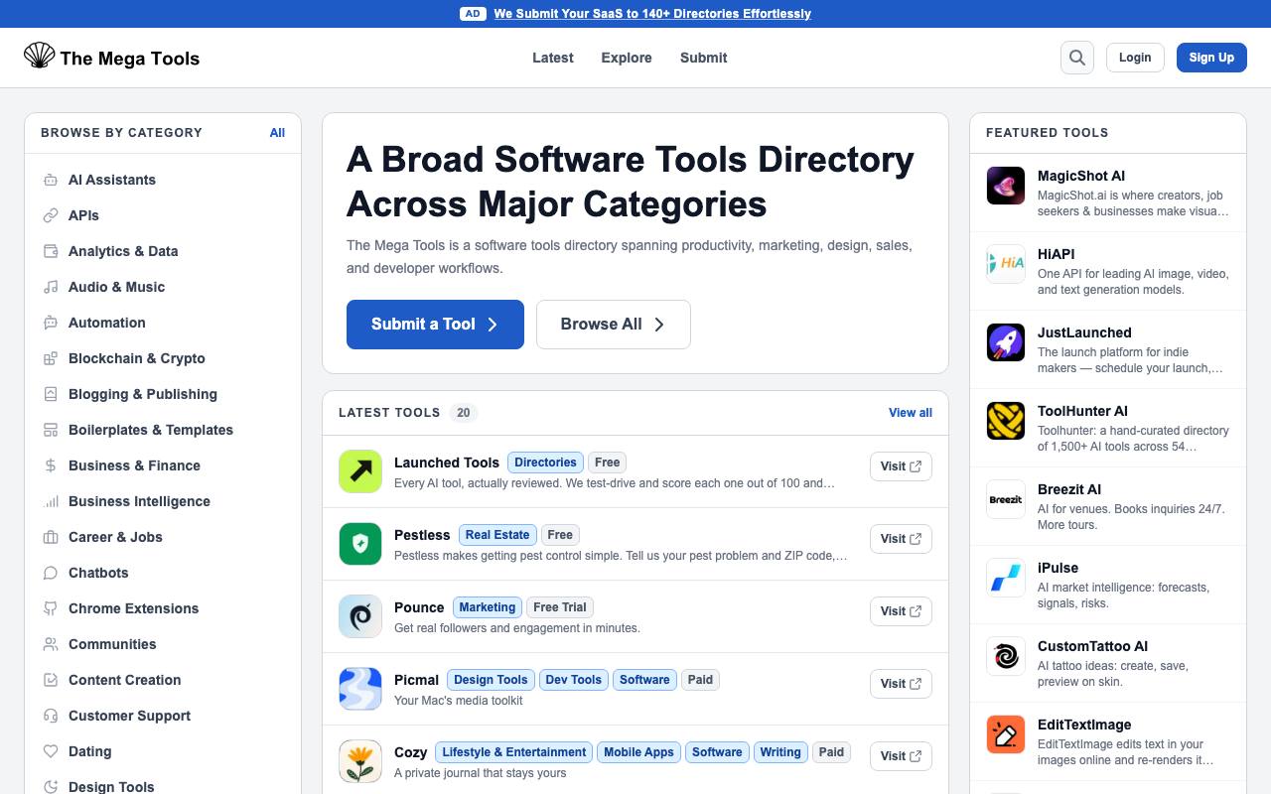Click the Picmal tool logo
Screen dimensions: 1271x794
[360, 689]
